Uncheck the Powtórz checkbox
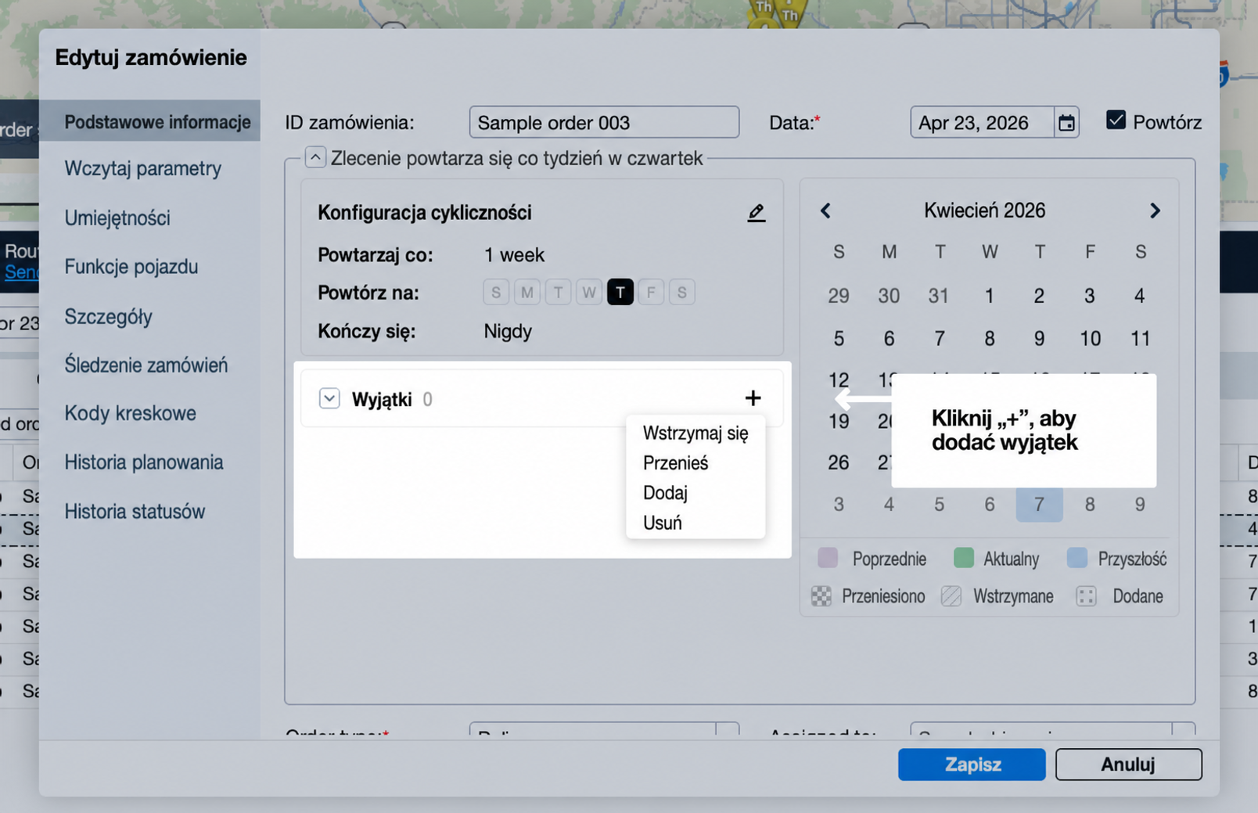This screenshot has height=813, width=1258. 1116,121
